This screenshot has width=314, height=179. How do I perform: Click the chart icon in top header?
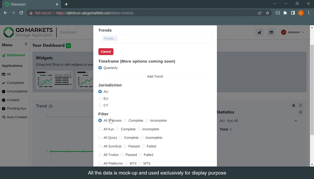click(x=259, y=32)
